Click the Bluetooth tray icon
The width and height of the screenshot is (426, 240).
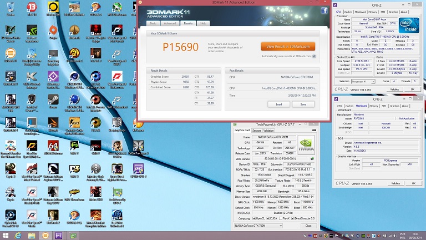pos(358,236)
